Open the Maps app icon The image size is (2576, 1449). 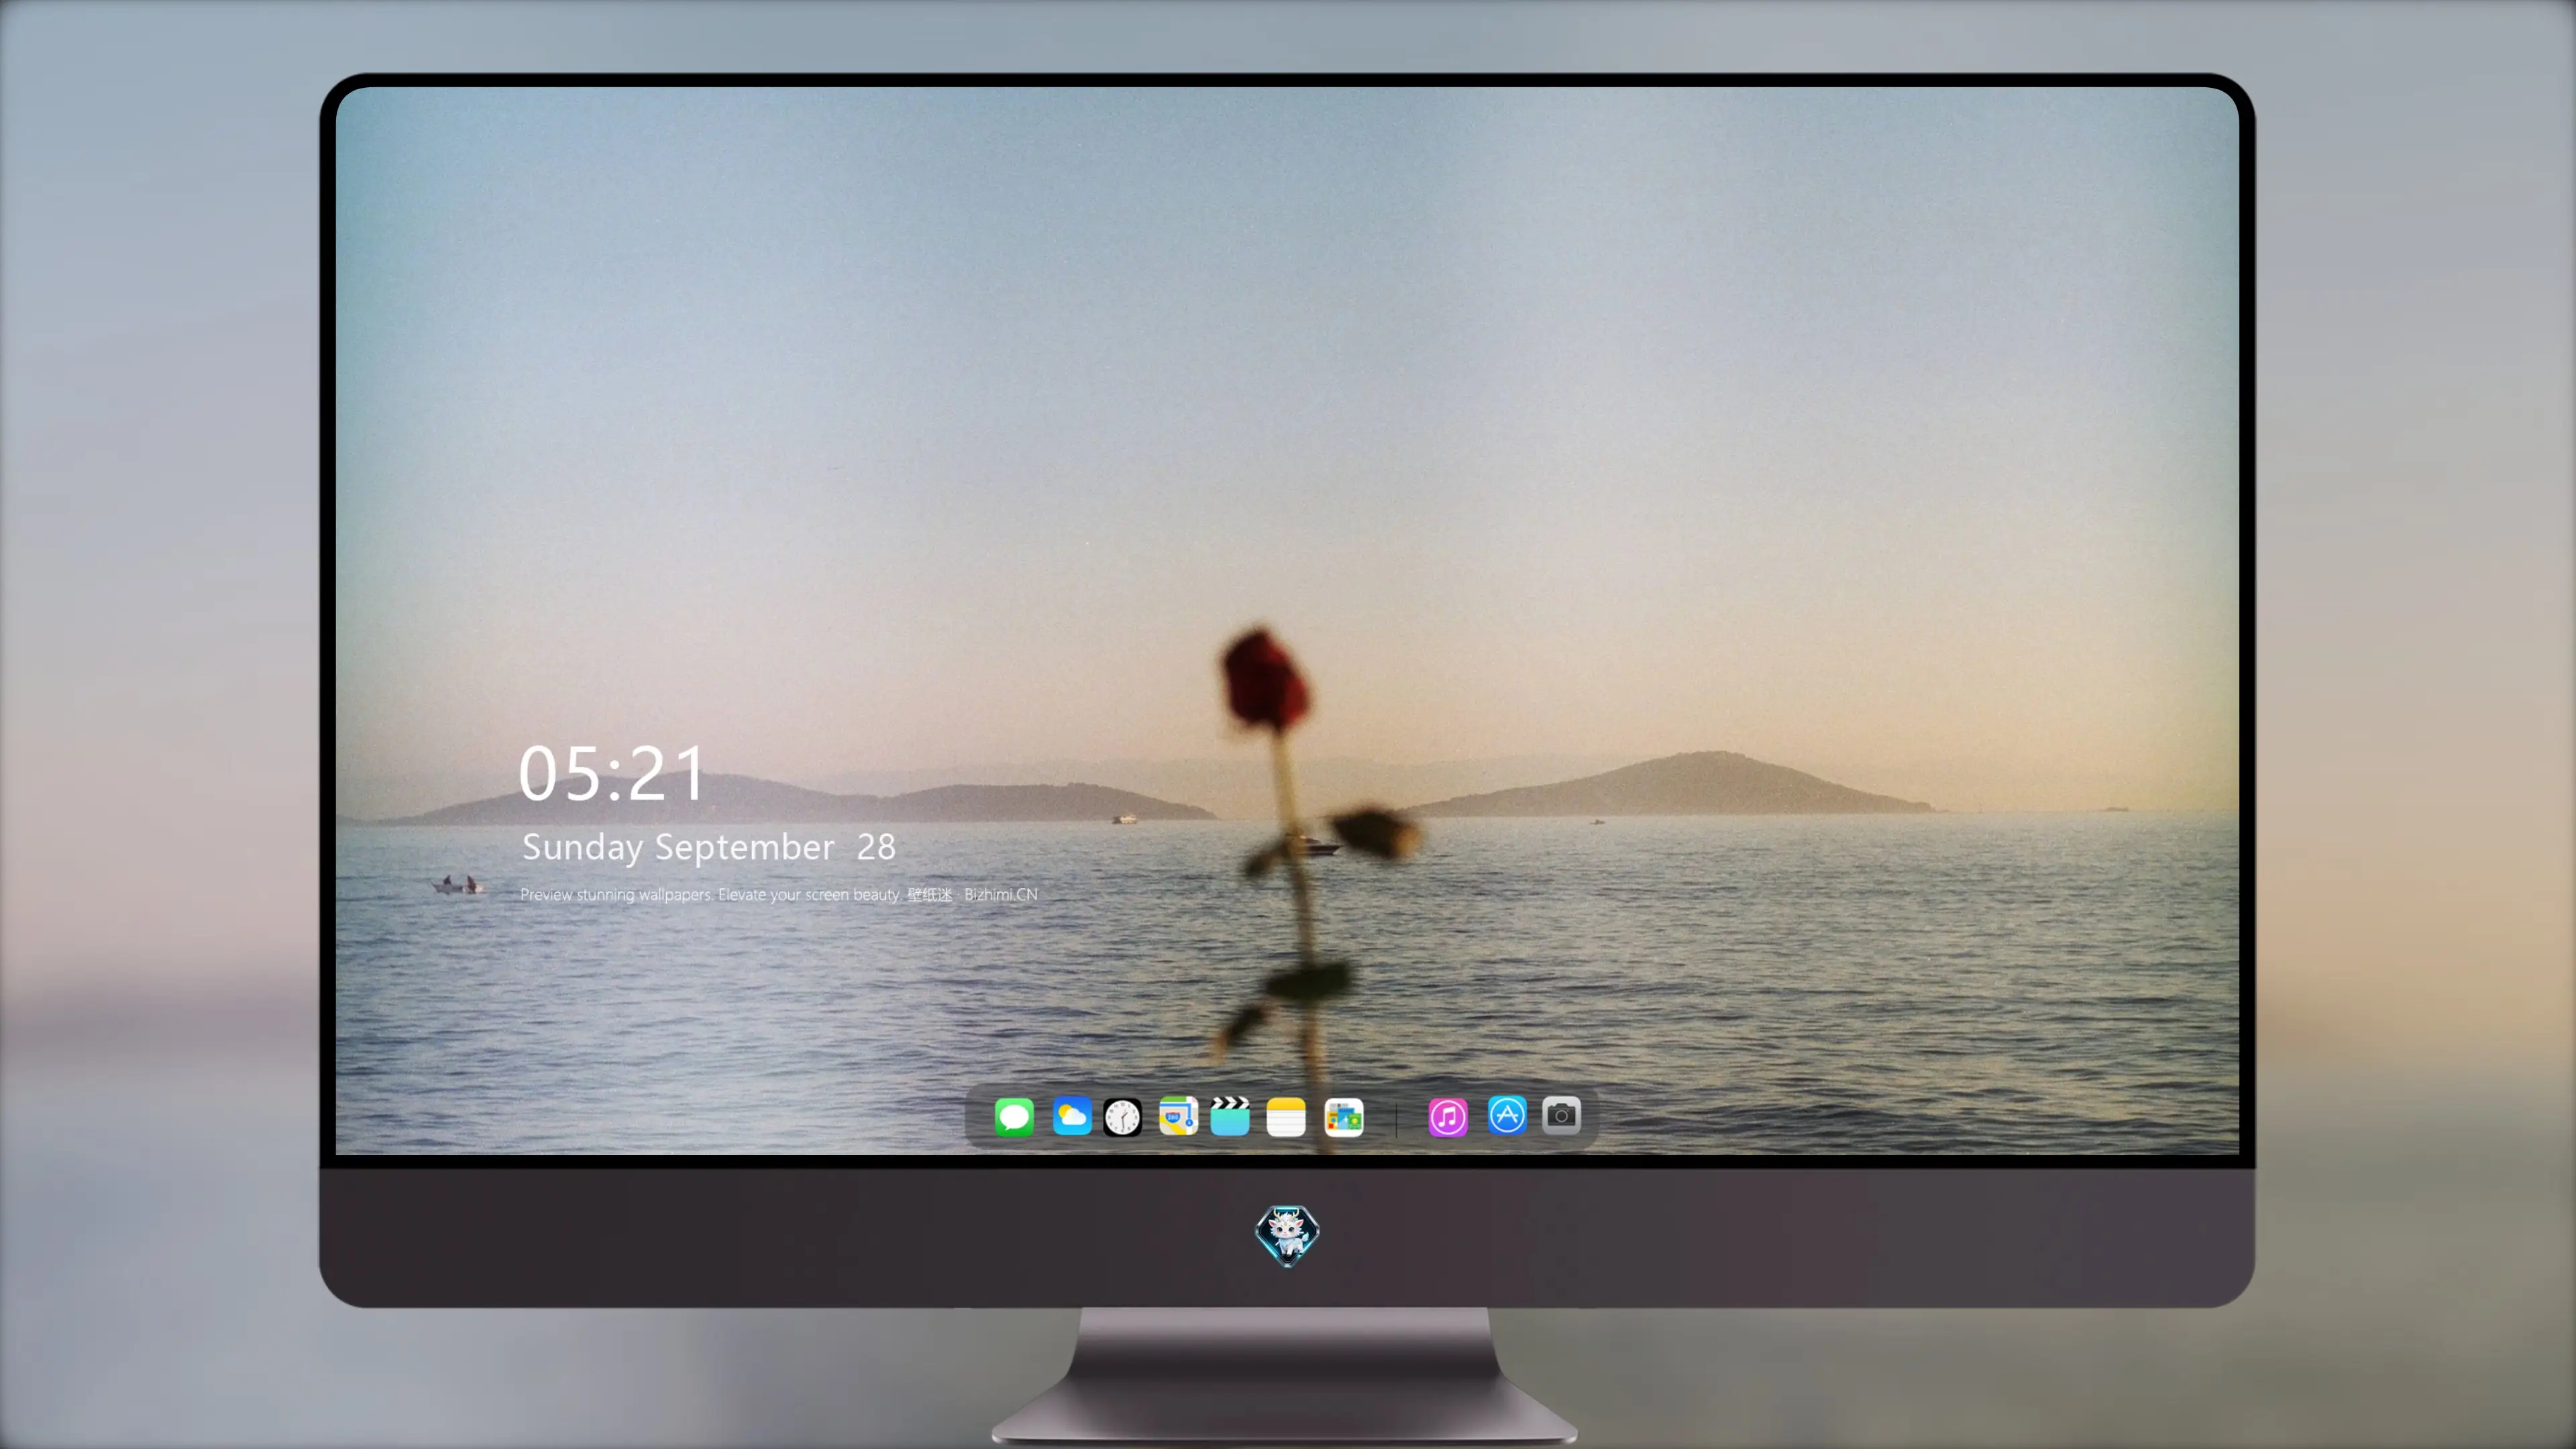tap(1178, 1116)
